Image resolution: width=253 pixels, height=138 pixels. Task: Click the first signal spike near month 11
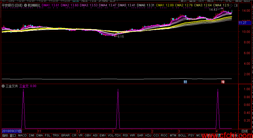[x=23, y=109]
